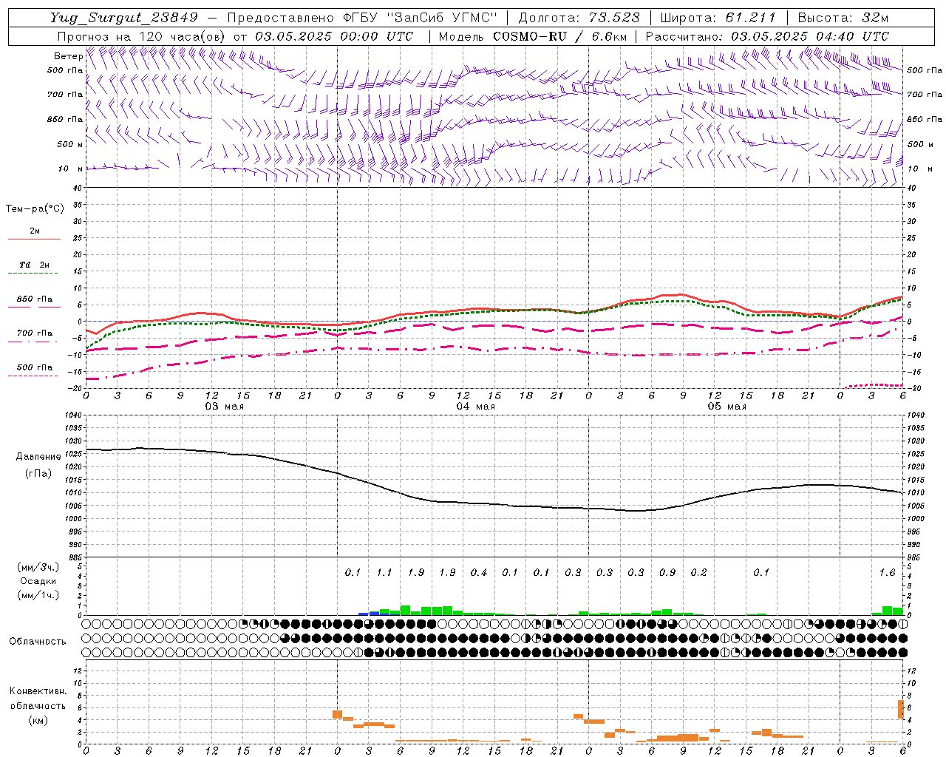Click the 05 мая date label
The image size is (946, 757).
click(x=726, y=407)
